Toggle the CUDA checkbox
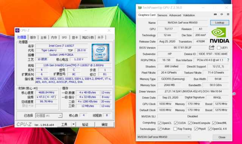This screenshot has width=242, height=144. click(x=175, y=123)
